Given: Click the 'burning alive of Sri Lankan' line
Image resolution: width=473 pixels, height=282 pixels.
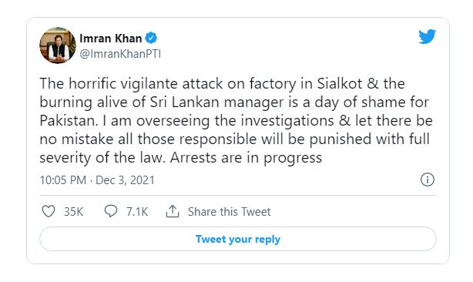Looking at the screenshot, I should tap(234, 102).
